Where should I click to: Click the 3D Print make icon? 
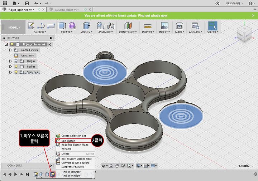[x=180, y=26]
